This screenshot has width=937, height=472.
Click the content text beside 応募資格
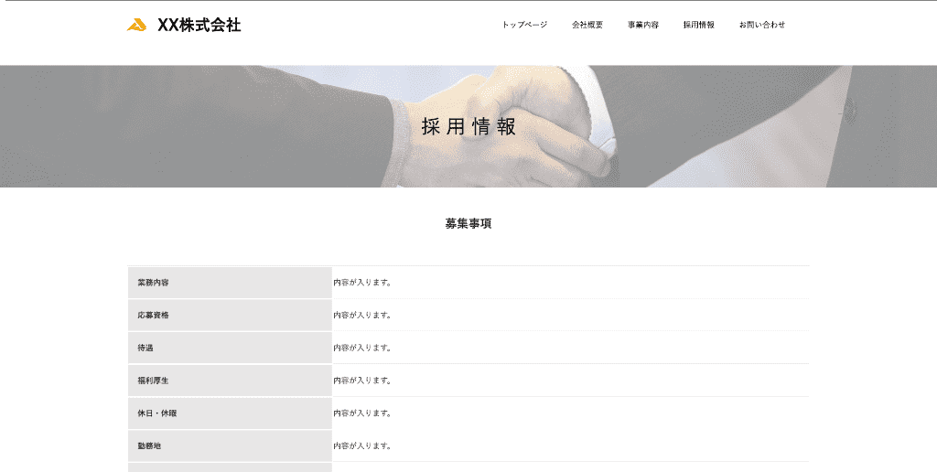362,315
